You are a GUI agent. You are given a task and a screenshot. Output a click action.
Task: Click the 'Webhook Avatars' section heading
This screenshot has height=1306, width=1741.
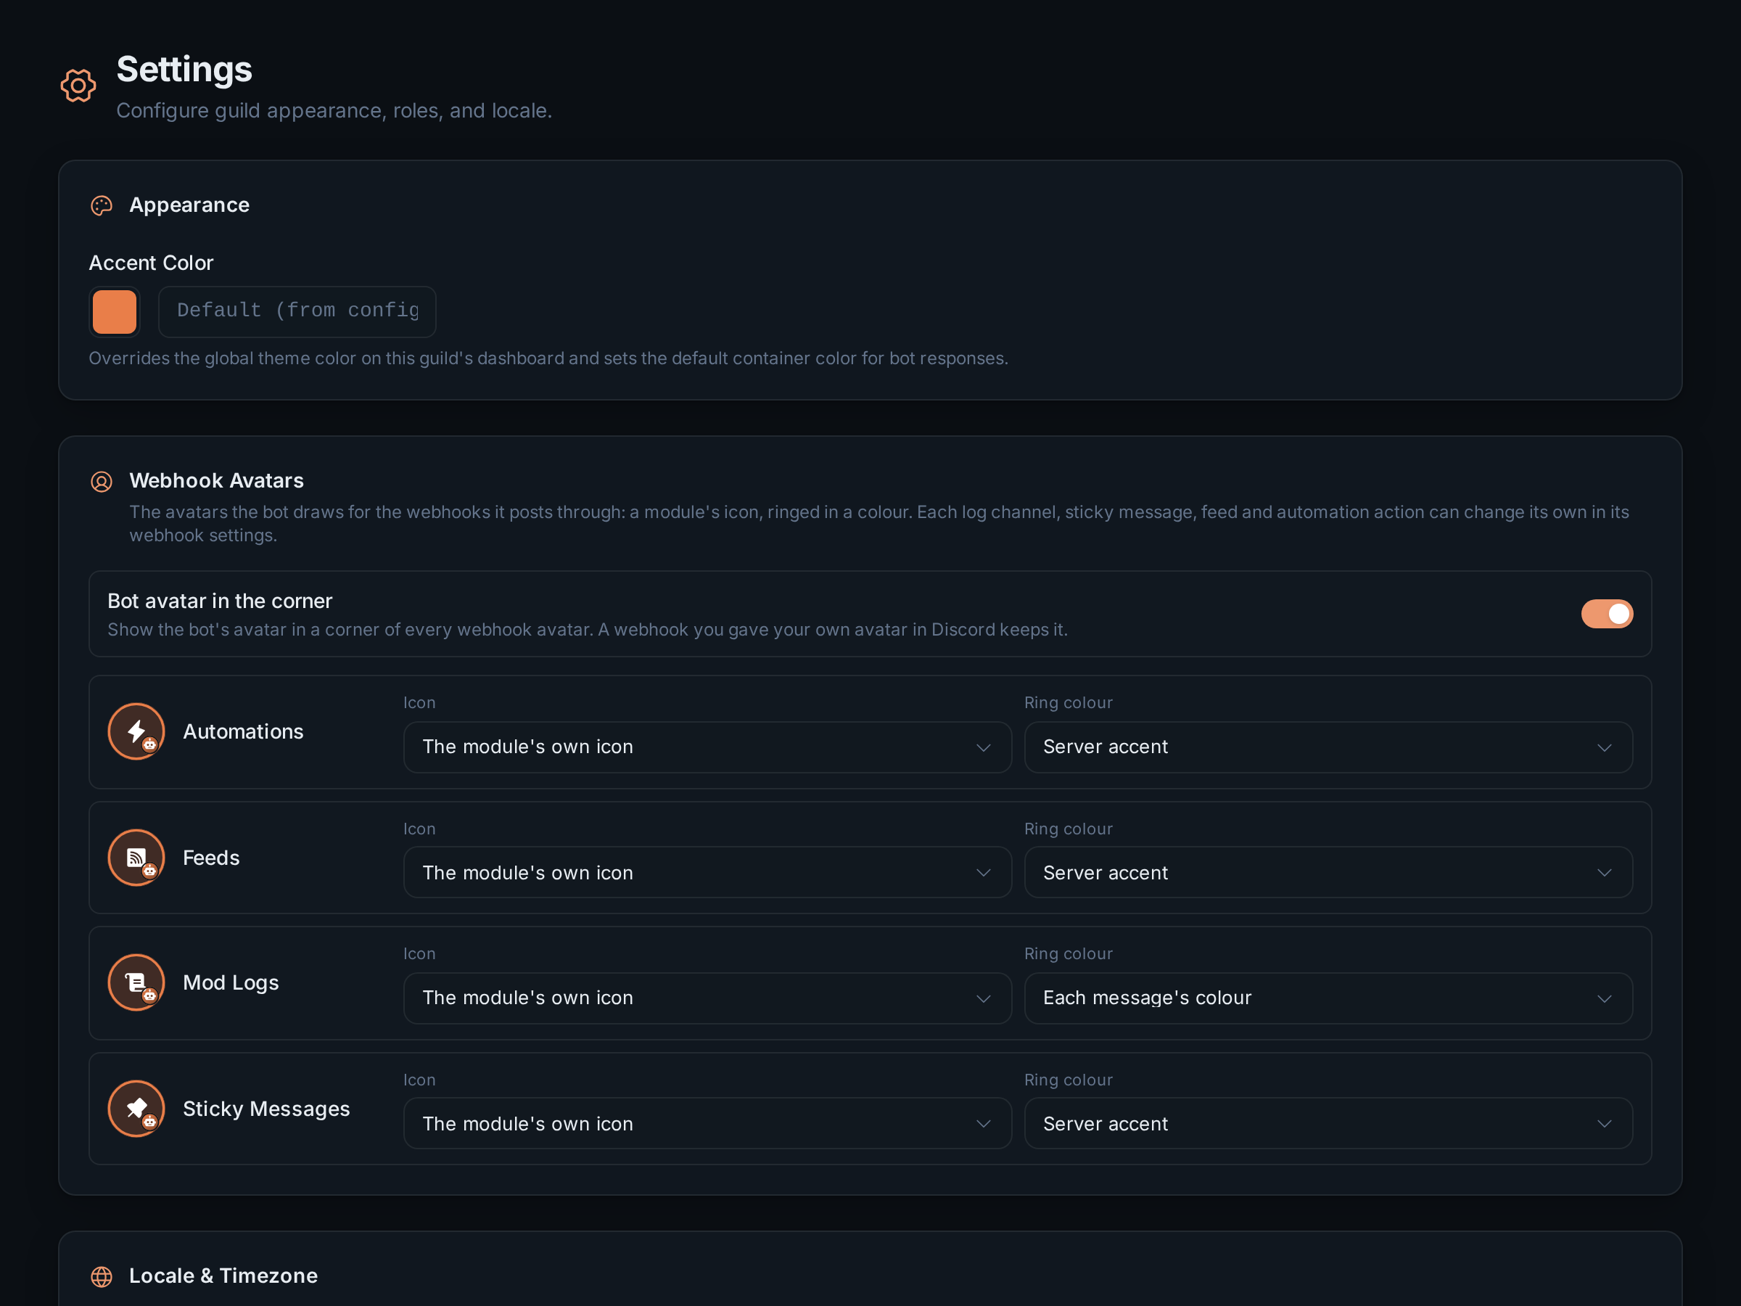coord(216,481)
